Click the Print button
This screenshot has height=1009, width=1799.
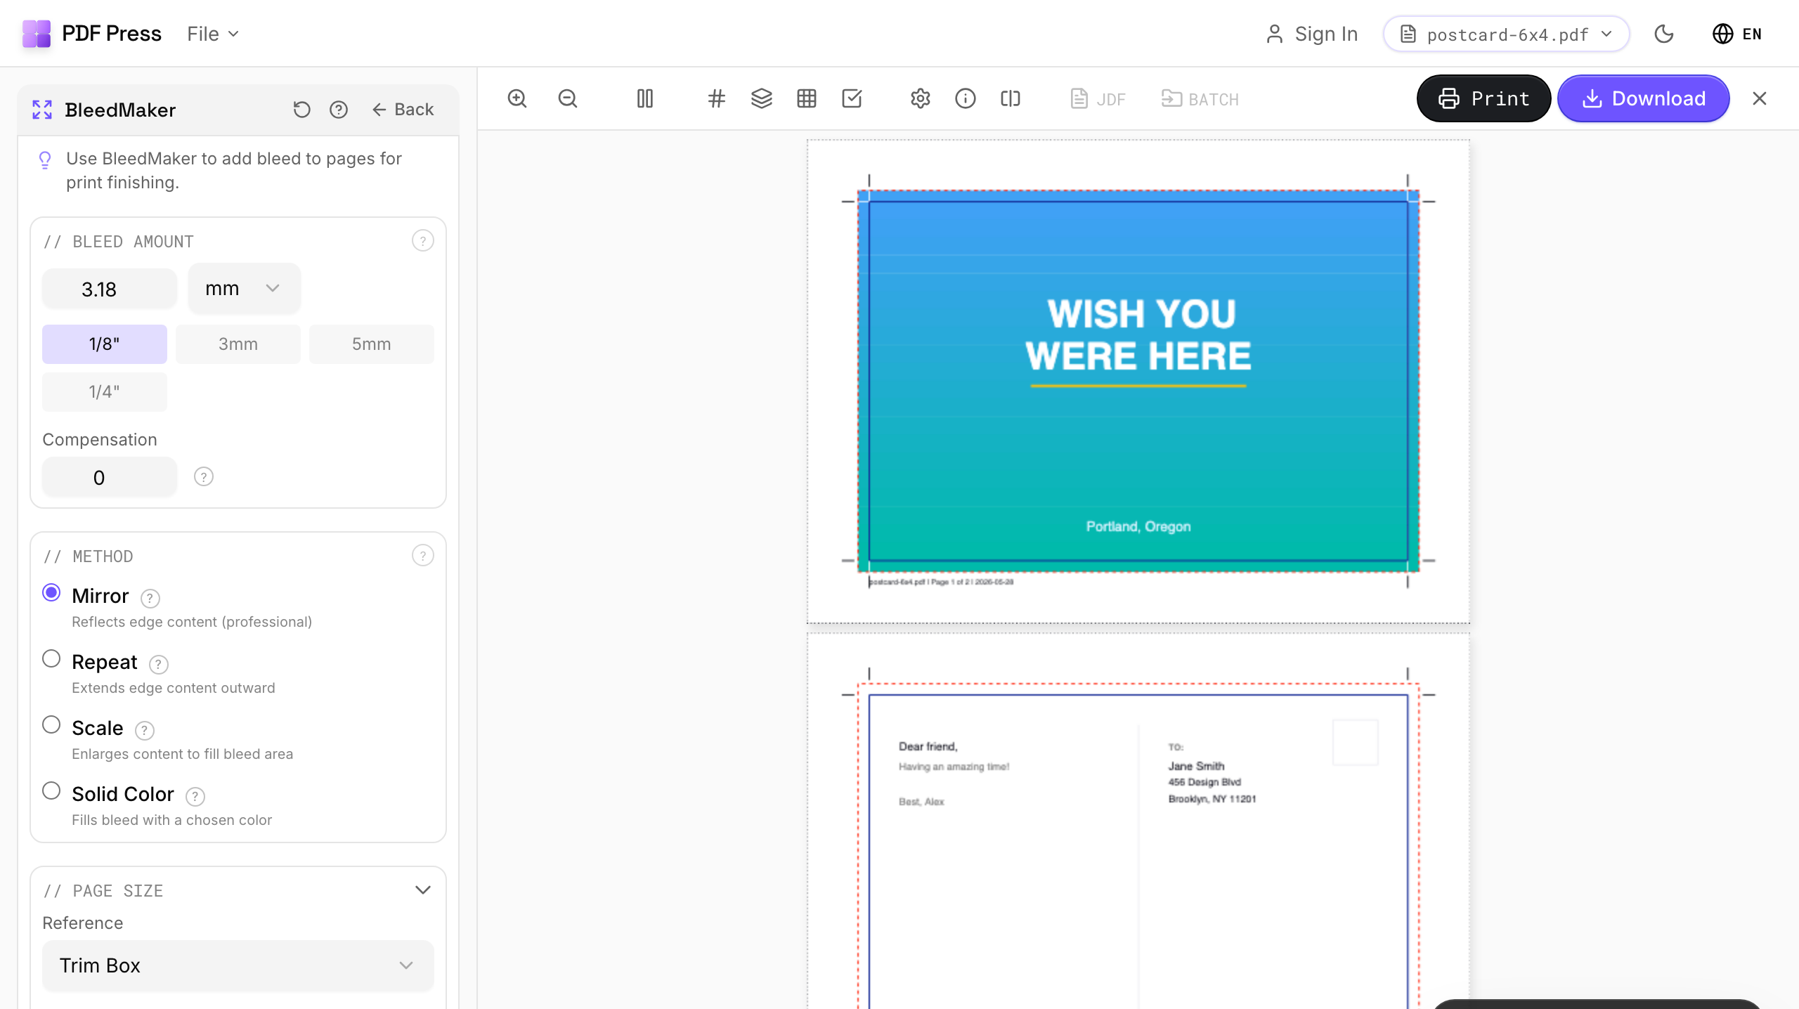point(1484,98)
